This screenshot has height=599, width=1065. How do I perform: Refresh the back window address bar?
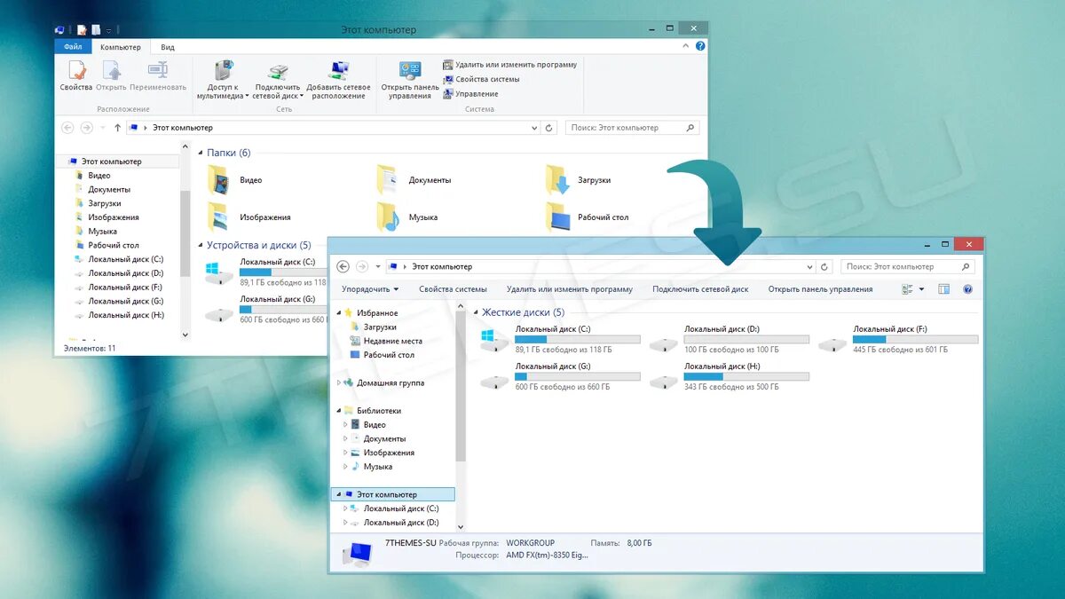point(549,128)
